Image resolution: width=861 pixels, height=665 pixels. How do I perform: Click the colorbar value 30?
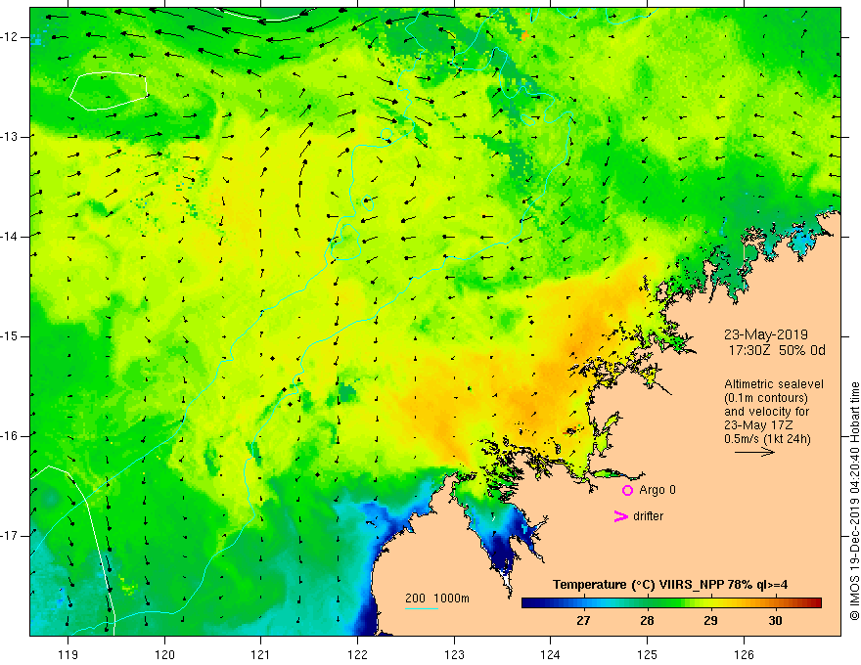(775, 621)
